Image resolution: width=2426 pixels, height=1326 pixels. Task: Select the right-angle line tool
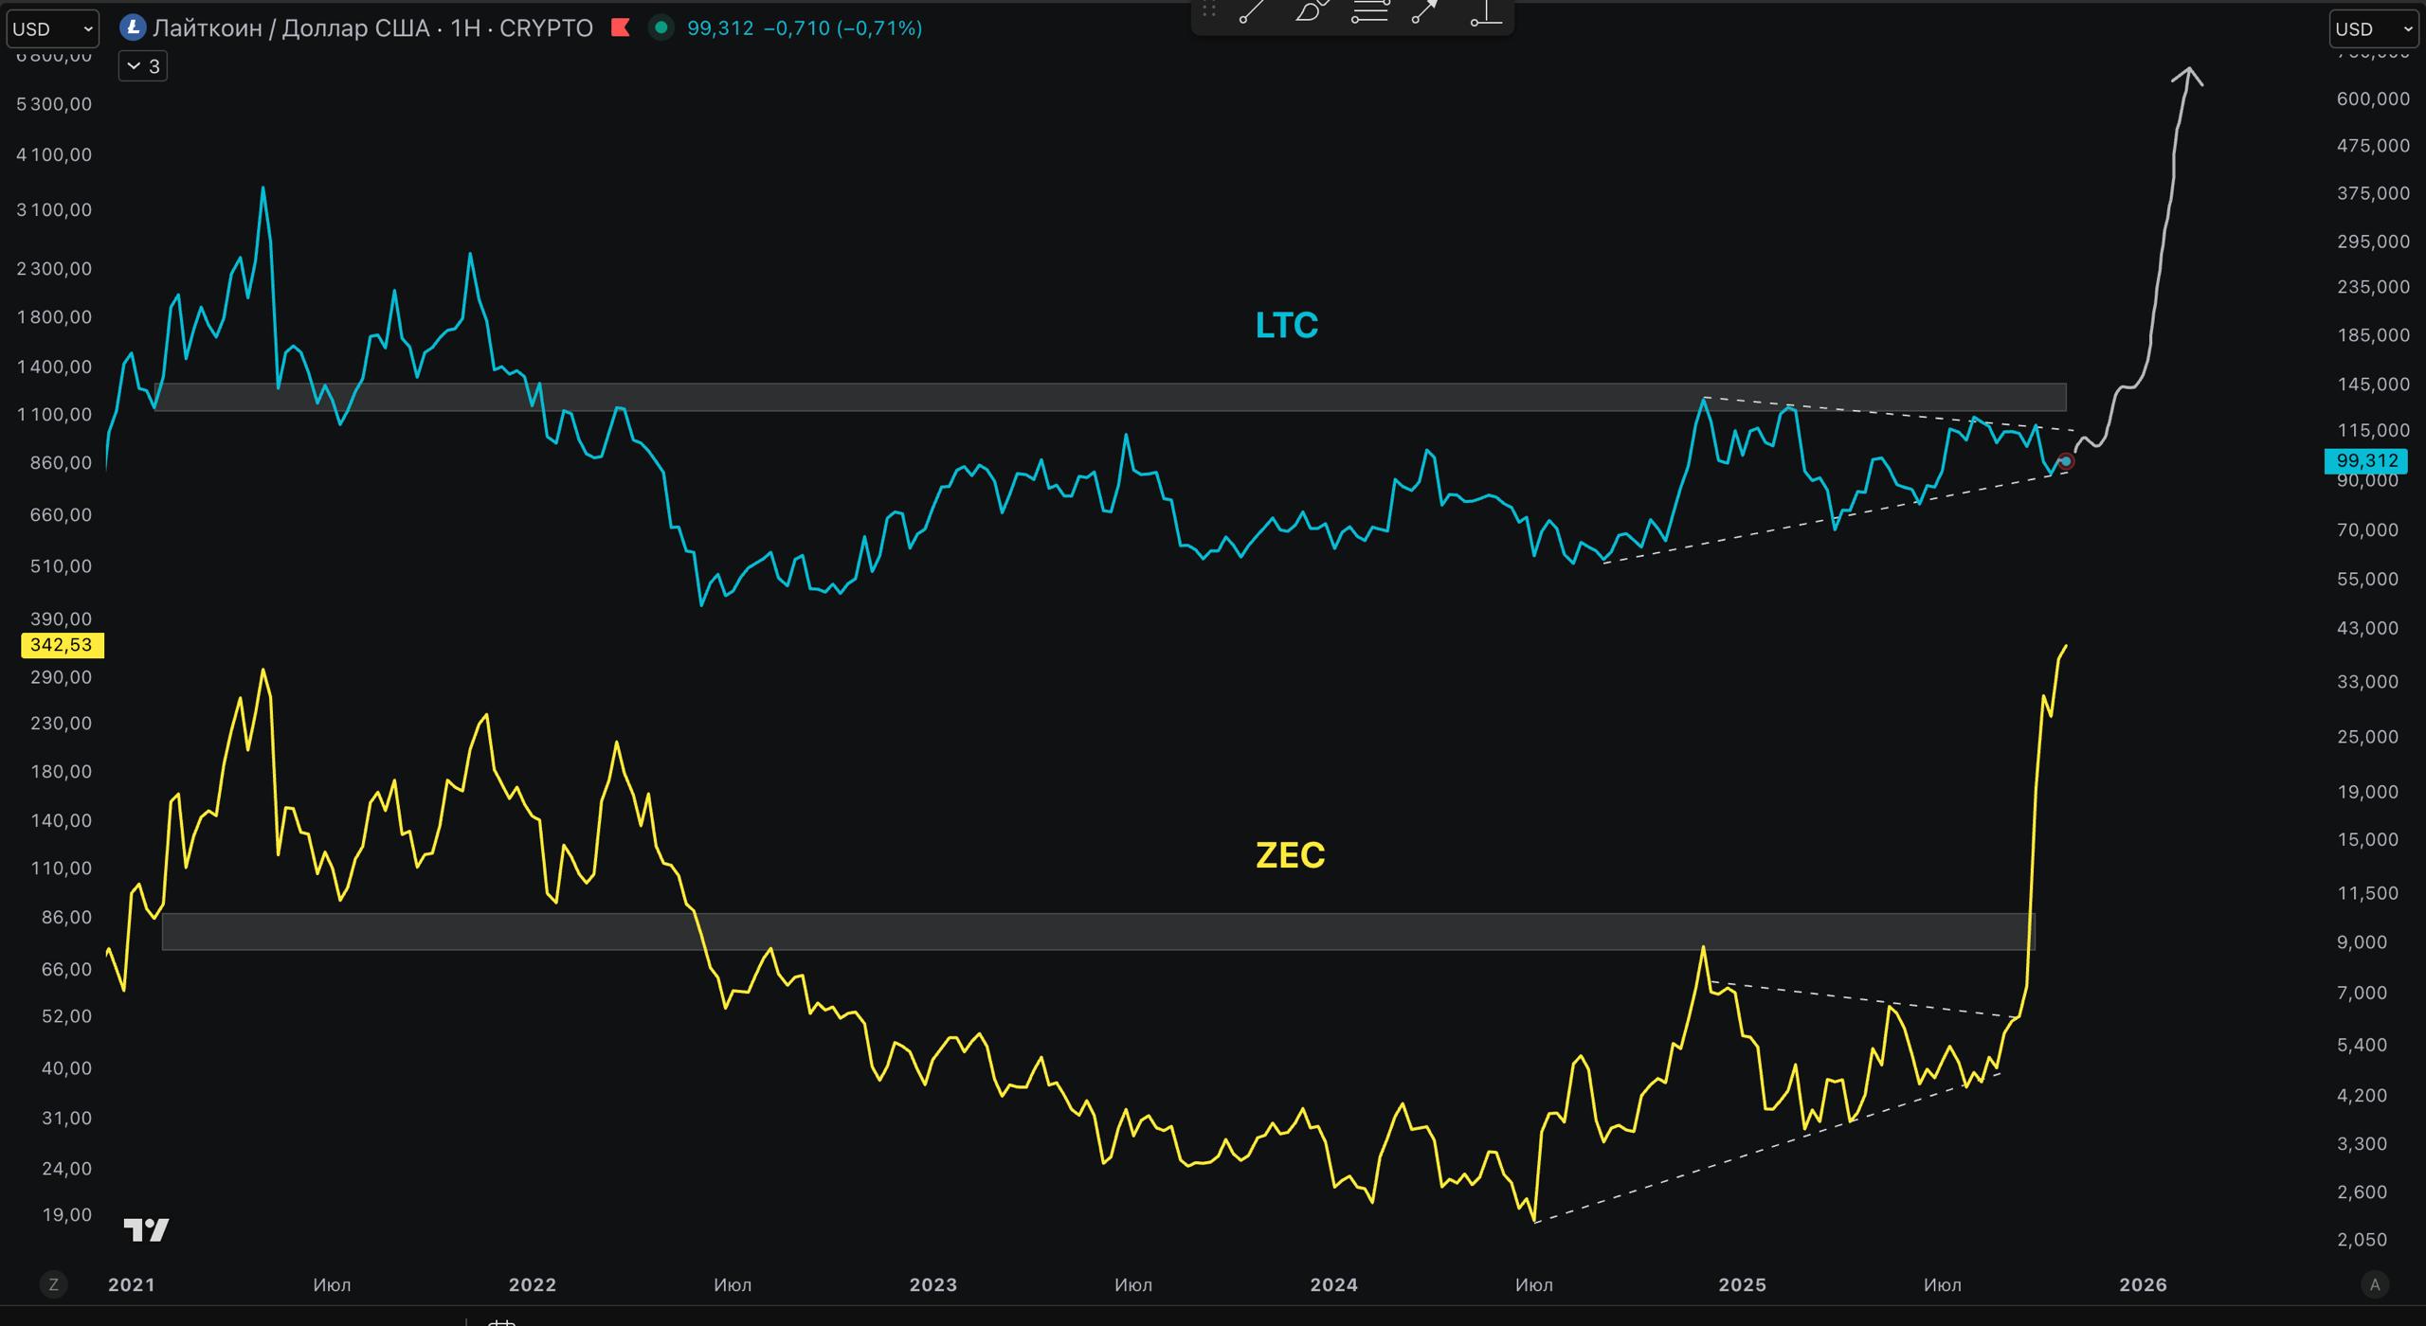pos(1486,13)
